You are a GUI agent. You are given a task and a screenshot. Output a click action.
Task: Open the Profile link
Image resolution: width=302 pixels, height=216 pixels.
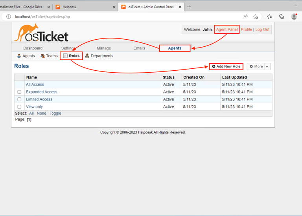click(246, 29)
